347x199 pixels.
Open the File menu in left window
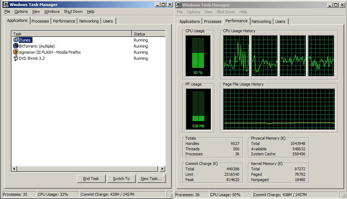point(7,12)
